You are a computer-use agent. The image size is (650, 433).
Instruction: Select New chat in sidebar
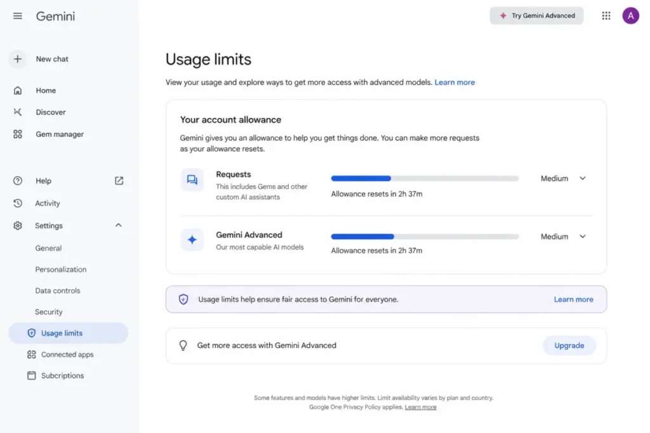tap(52, 59)
